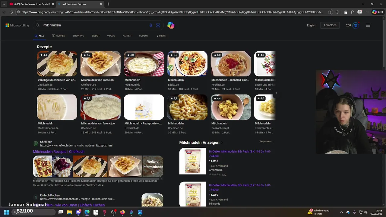This screenshot has height=217, width=386.
Task: Click the Dr.Oetker product image from Amazon ad
Action: point(193,161)
